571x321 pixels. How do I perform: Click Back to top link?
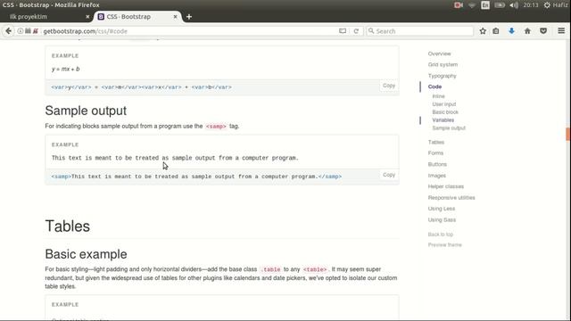pos(440,235)
